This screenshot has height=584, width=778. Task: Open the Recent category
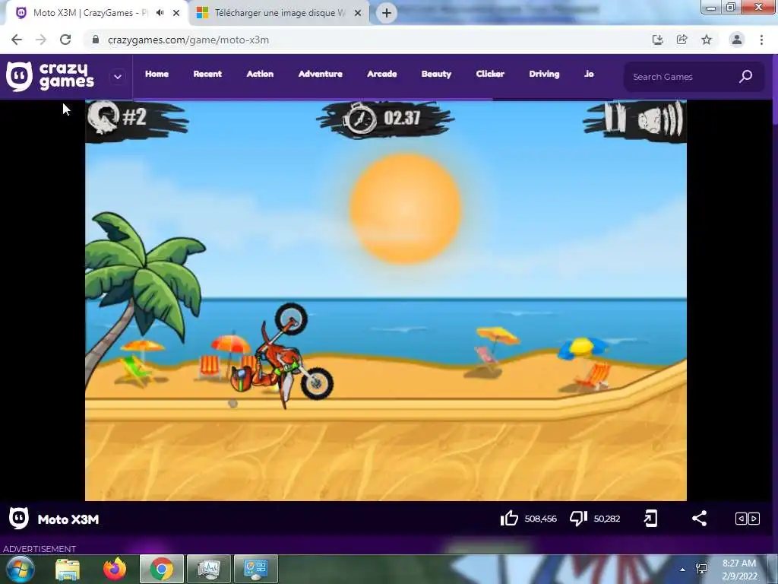point(207,74)
